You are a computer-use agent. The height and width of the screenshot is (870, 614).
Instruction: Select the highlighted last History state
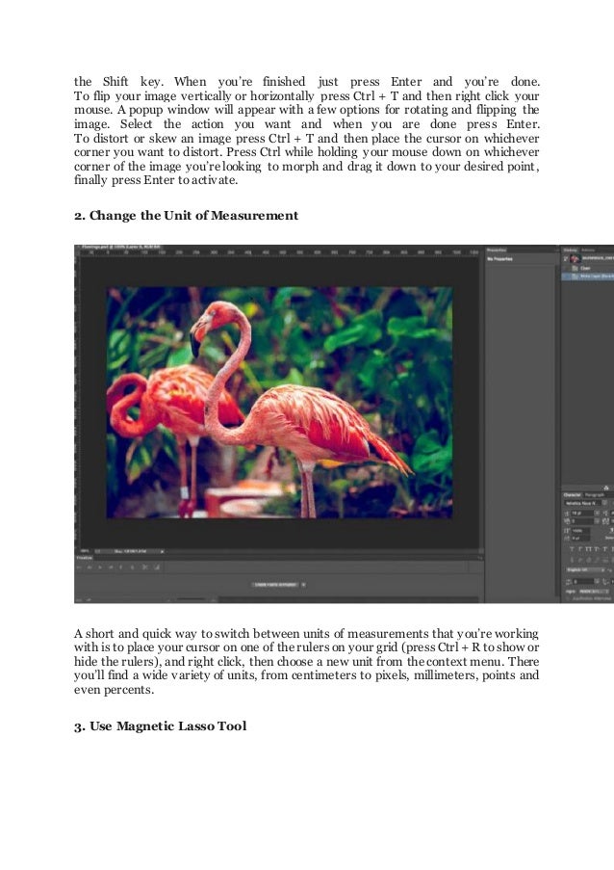point(589,276)
